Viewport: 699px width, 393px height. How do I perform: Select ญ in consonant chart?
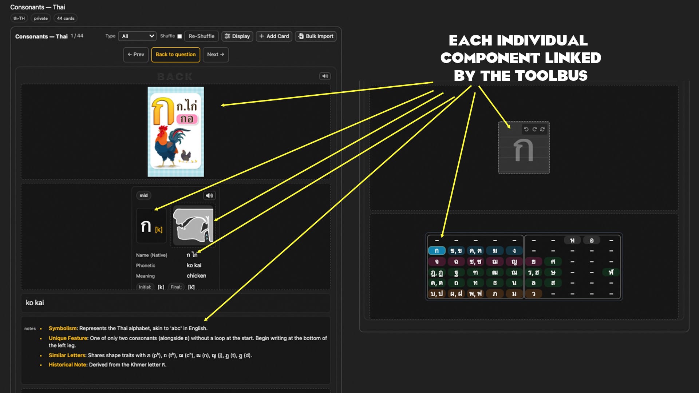click(x=514, y=262)
